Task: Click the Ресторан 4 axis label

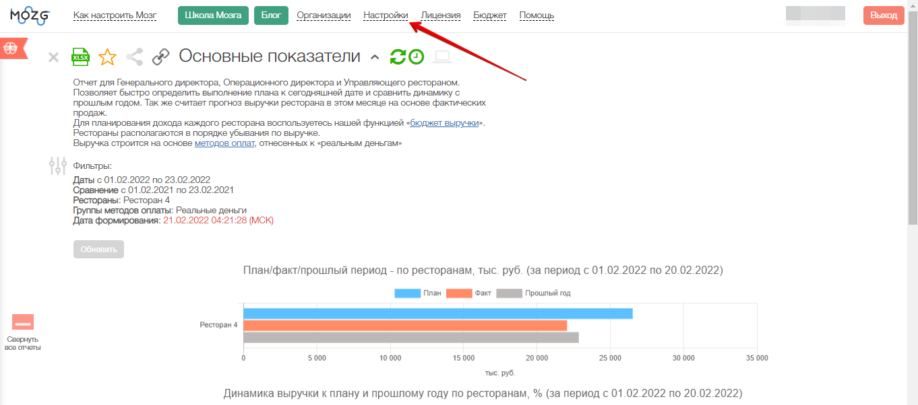Action: point(218,326)
